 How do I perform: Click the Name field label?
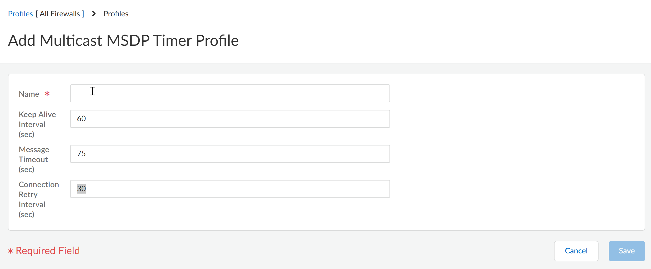[x=29, y=94]
